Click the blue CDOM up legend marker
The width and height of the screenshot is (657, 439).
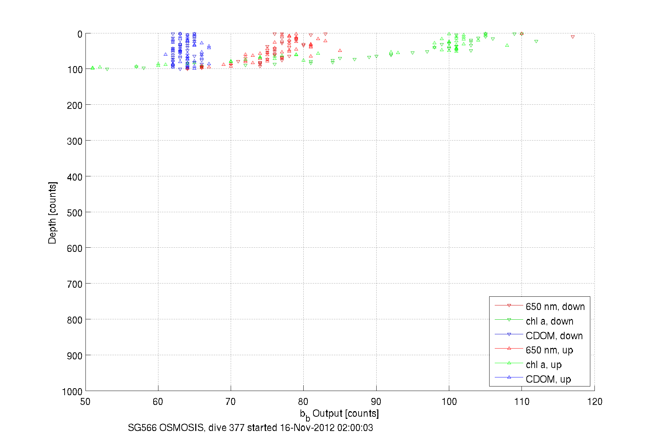[509, 377]
